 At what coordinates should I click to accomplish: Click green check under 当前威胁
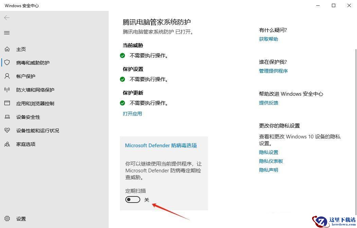[123, 56]
